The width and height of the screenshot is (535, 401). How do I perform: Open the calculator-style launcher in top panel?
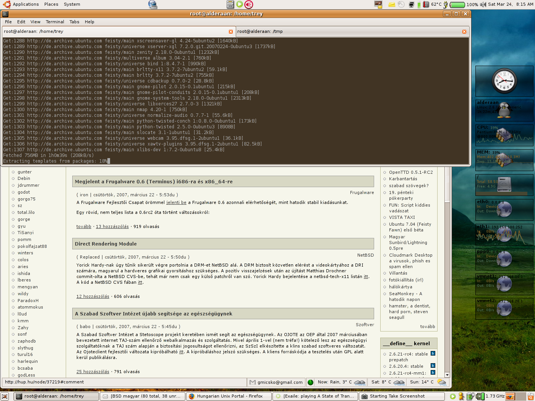click(x=230, y=4)
